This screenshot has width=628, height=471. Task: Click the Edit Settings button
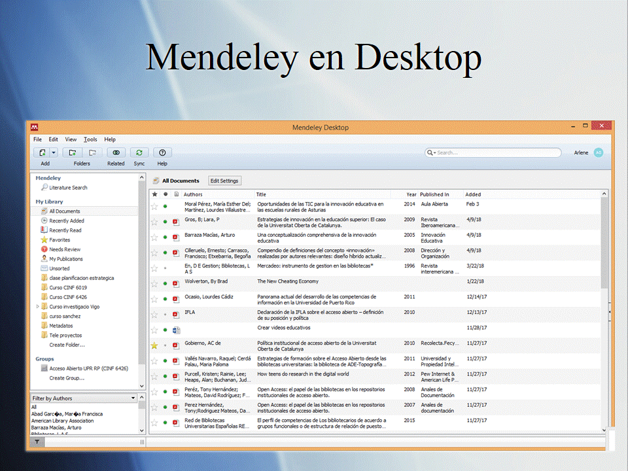(x=224, y=181)
